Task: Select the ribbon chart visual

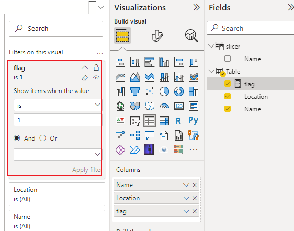Action: pos(194,77)
